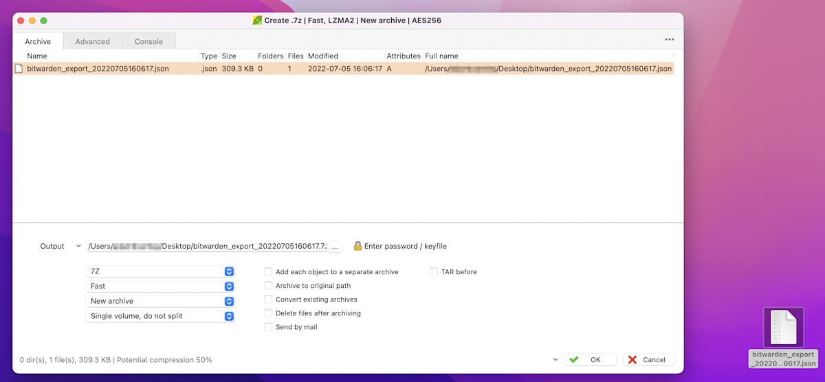Switch to the Advanced tab
This screenshot has width=825, height=382.
(x=92, y=41)
